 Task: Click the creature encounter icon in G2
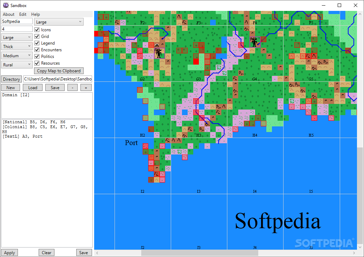(159, 53)
